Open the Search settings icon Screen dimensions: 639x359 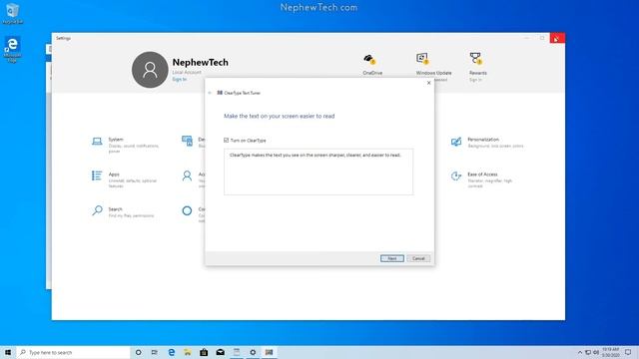pos(97,210)
